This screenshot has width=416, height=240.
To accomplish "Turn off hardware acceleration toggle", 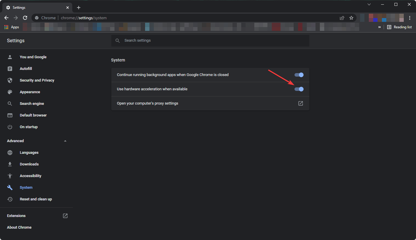I will coord(299,89).
